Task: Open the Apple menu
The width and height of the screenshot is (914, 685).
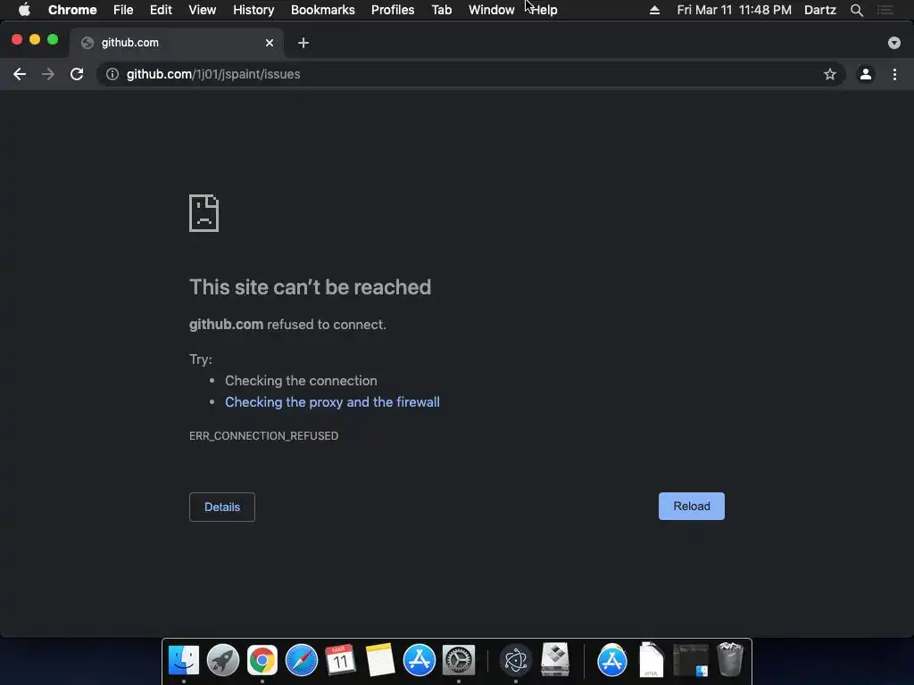Action: (24, 10)
